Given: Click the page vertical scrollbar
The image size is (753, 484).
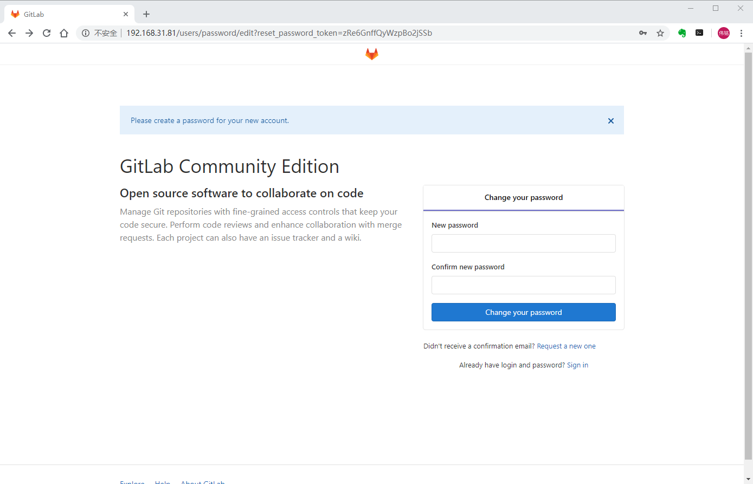Looking at the screenshot, I should [x=748, y=255].
